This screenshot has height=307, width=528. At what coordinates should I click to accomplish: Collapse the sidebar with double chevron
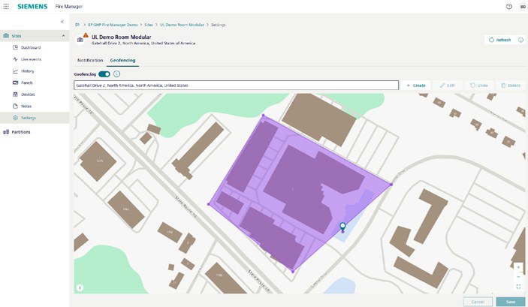coord(62,22)
